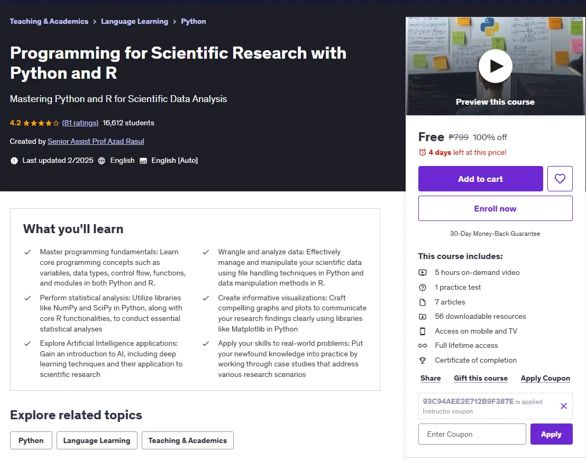This screenshot has height=461, width=586.
Task: Click the chevron after Language Learning breadcrumb
Action: 175,22
